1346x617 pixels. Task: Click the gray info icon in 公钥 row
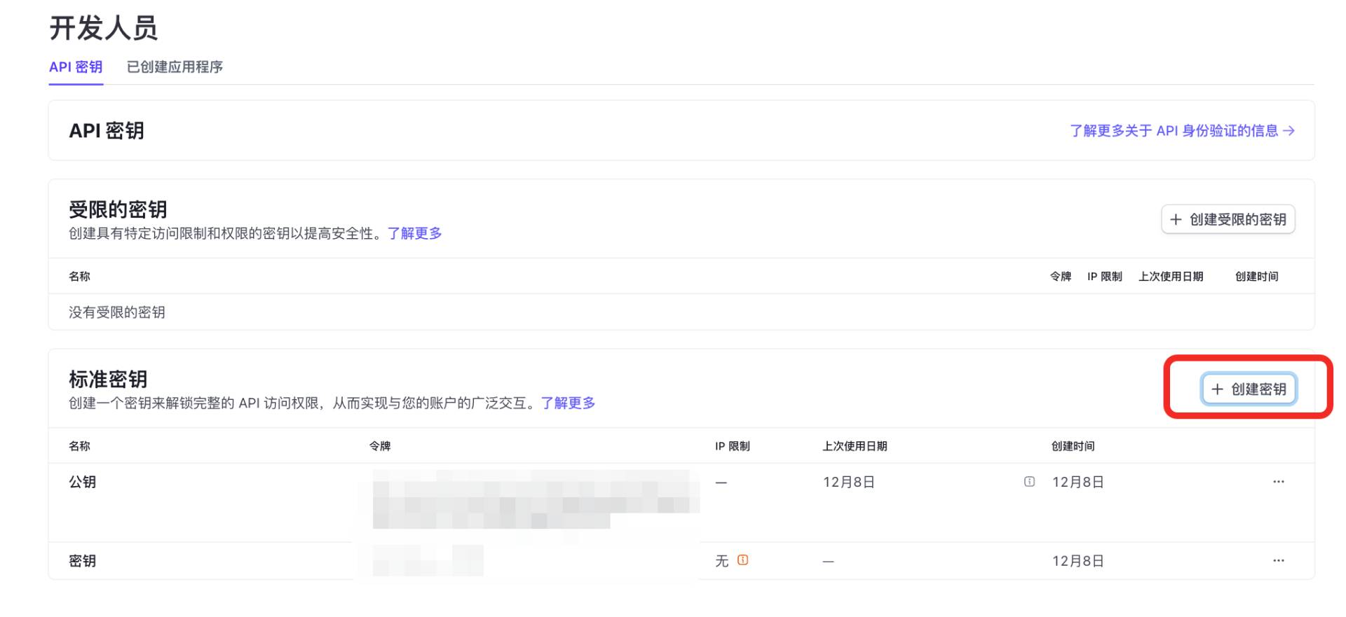click(x=1029, y=482)
